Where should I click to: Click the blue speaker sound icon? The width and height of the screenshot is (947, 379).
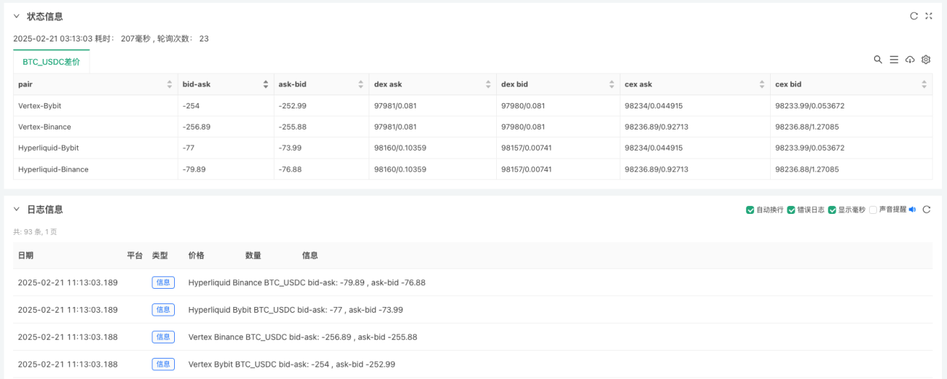point(912,210)
